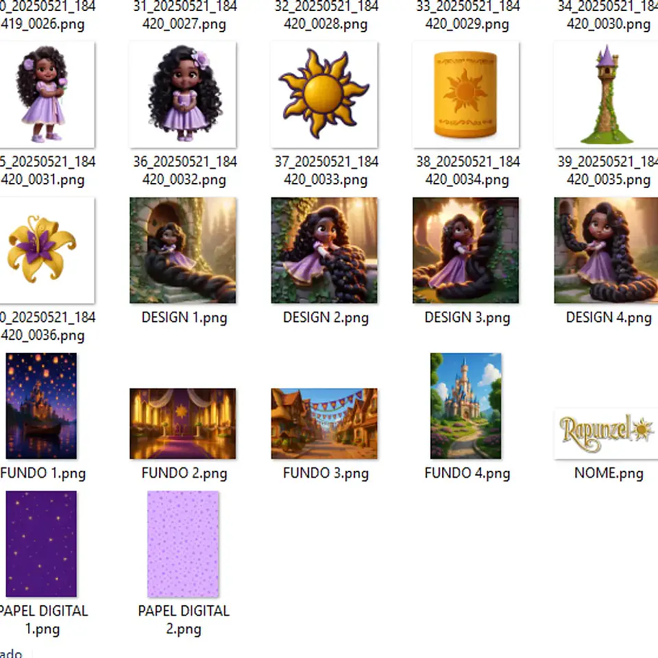
Task: Click the file name 36_20250521_184420_0032.png
Action: pos(184,171)
